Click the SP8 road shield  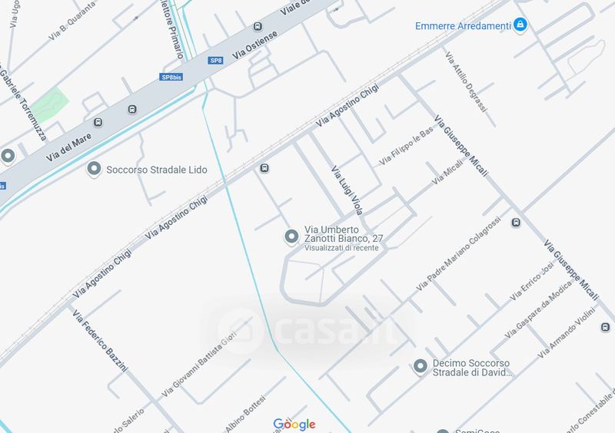pos(216,61)
